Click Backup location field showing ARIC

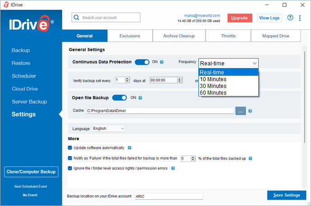(x=169, y=196)
